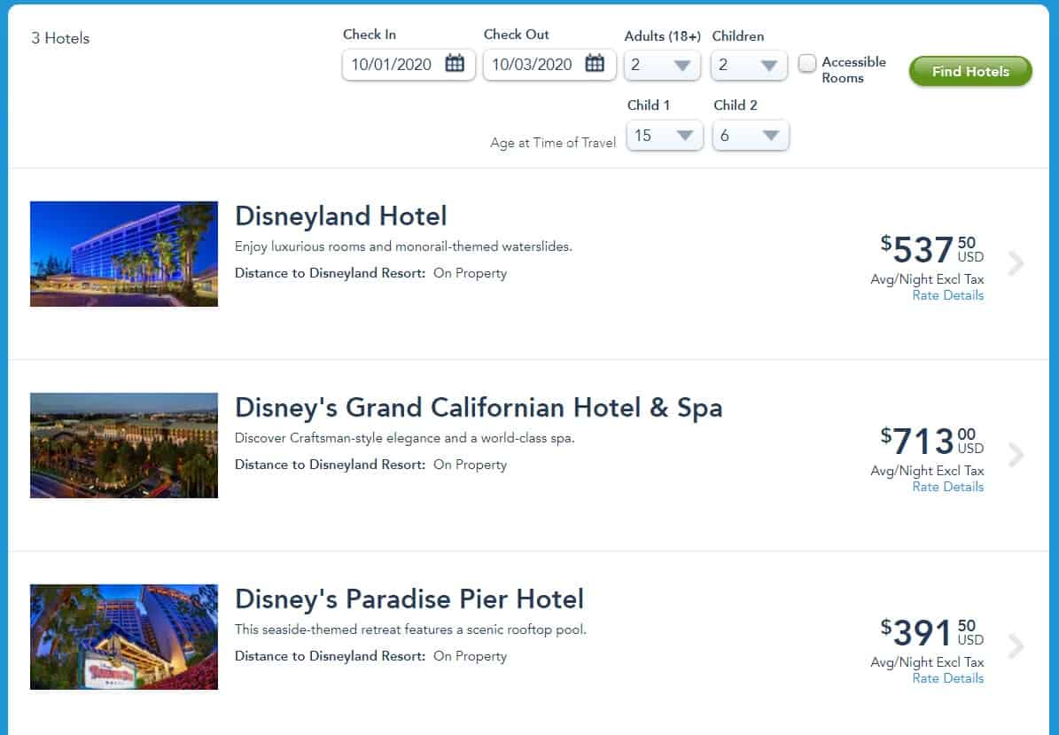Open Rate Details for Grand Californian Hotel

click(947, 487)
